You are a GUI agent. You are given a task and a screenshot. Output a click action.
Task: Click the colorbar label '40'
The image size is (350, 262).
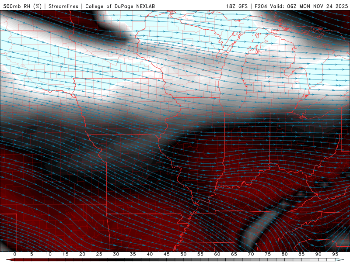click(150, 254)
